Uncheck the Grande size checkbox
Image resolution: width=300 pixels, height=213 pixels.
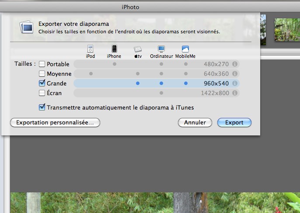(42, 83)
